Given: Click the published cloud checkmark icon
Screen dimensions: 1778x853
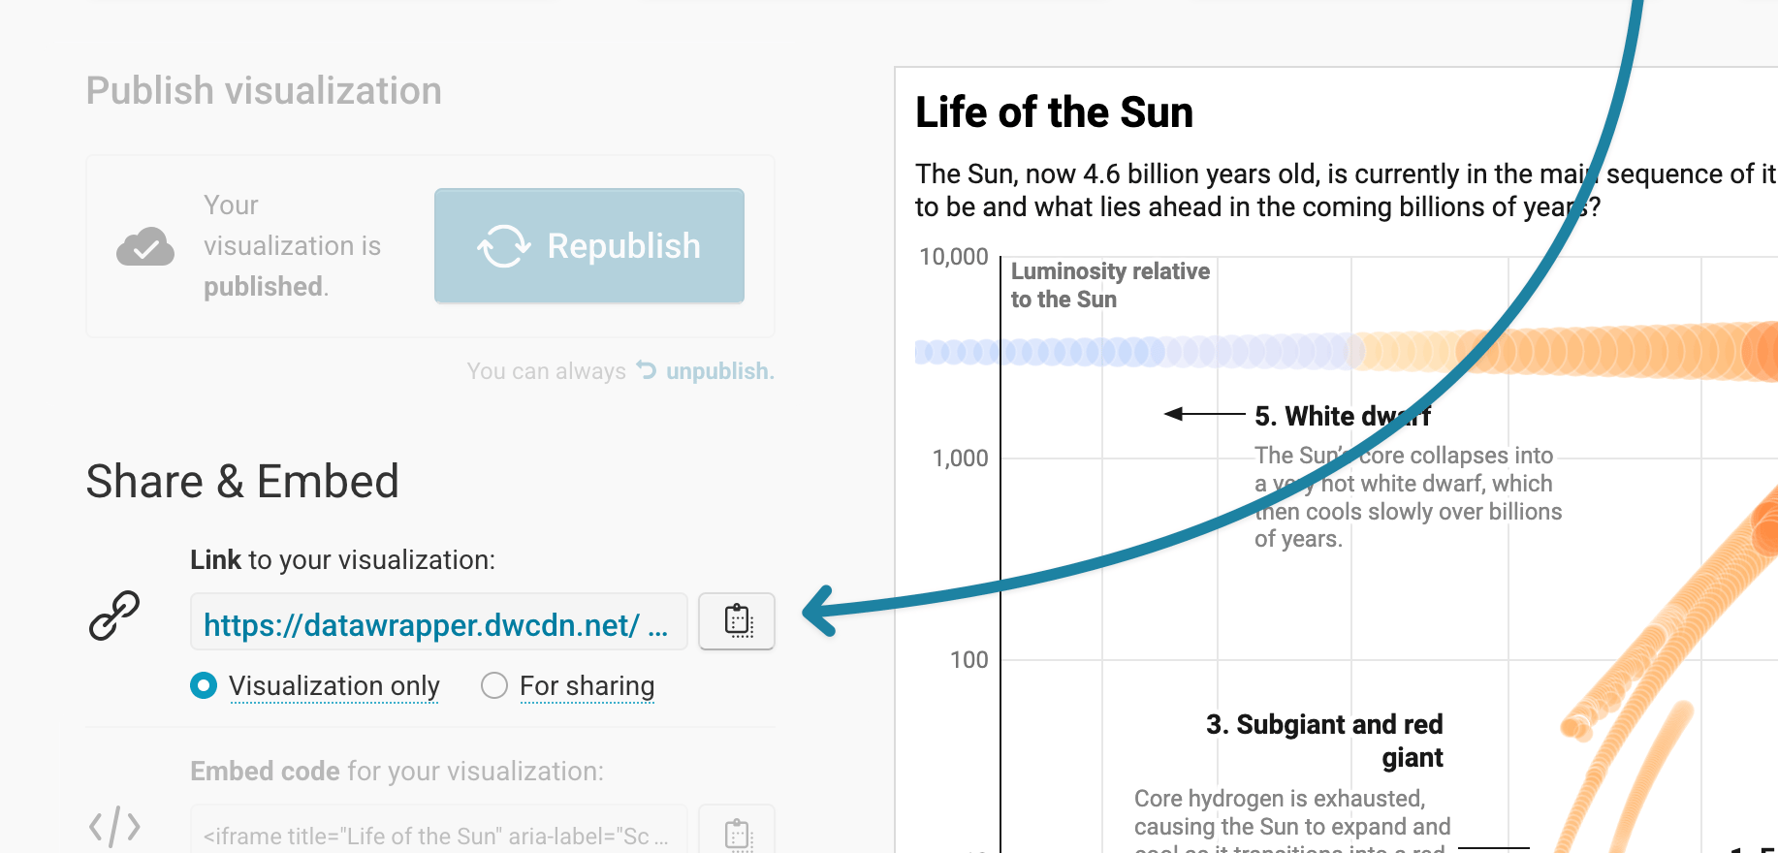Looking at the screenshot, I should pyautogui.click(x=145, y=247).
